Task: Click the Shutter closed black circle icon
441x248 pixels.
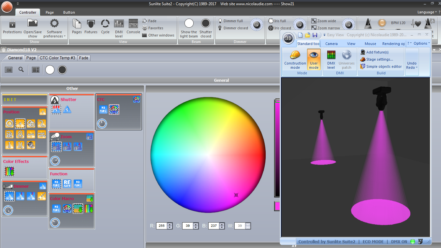Action: coord(206,23)
